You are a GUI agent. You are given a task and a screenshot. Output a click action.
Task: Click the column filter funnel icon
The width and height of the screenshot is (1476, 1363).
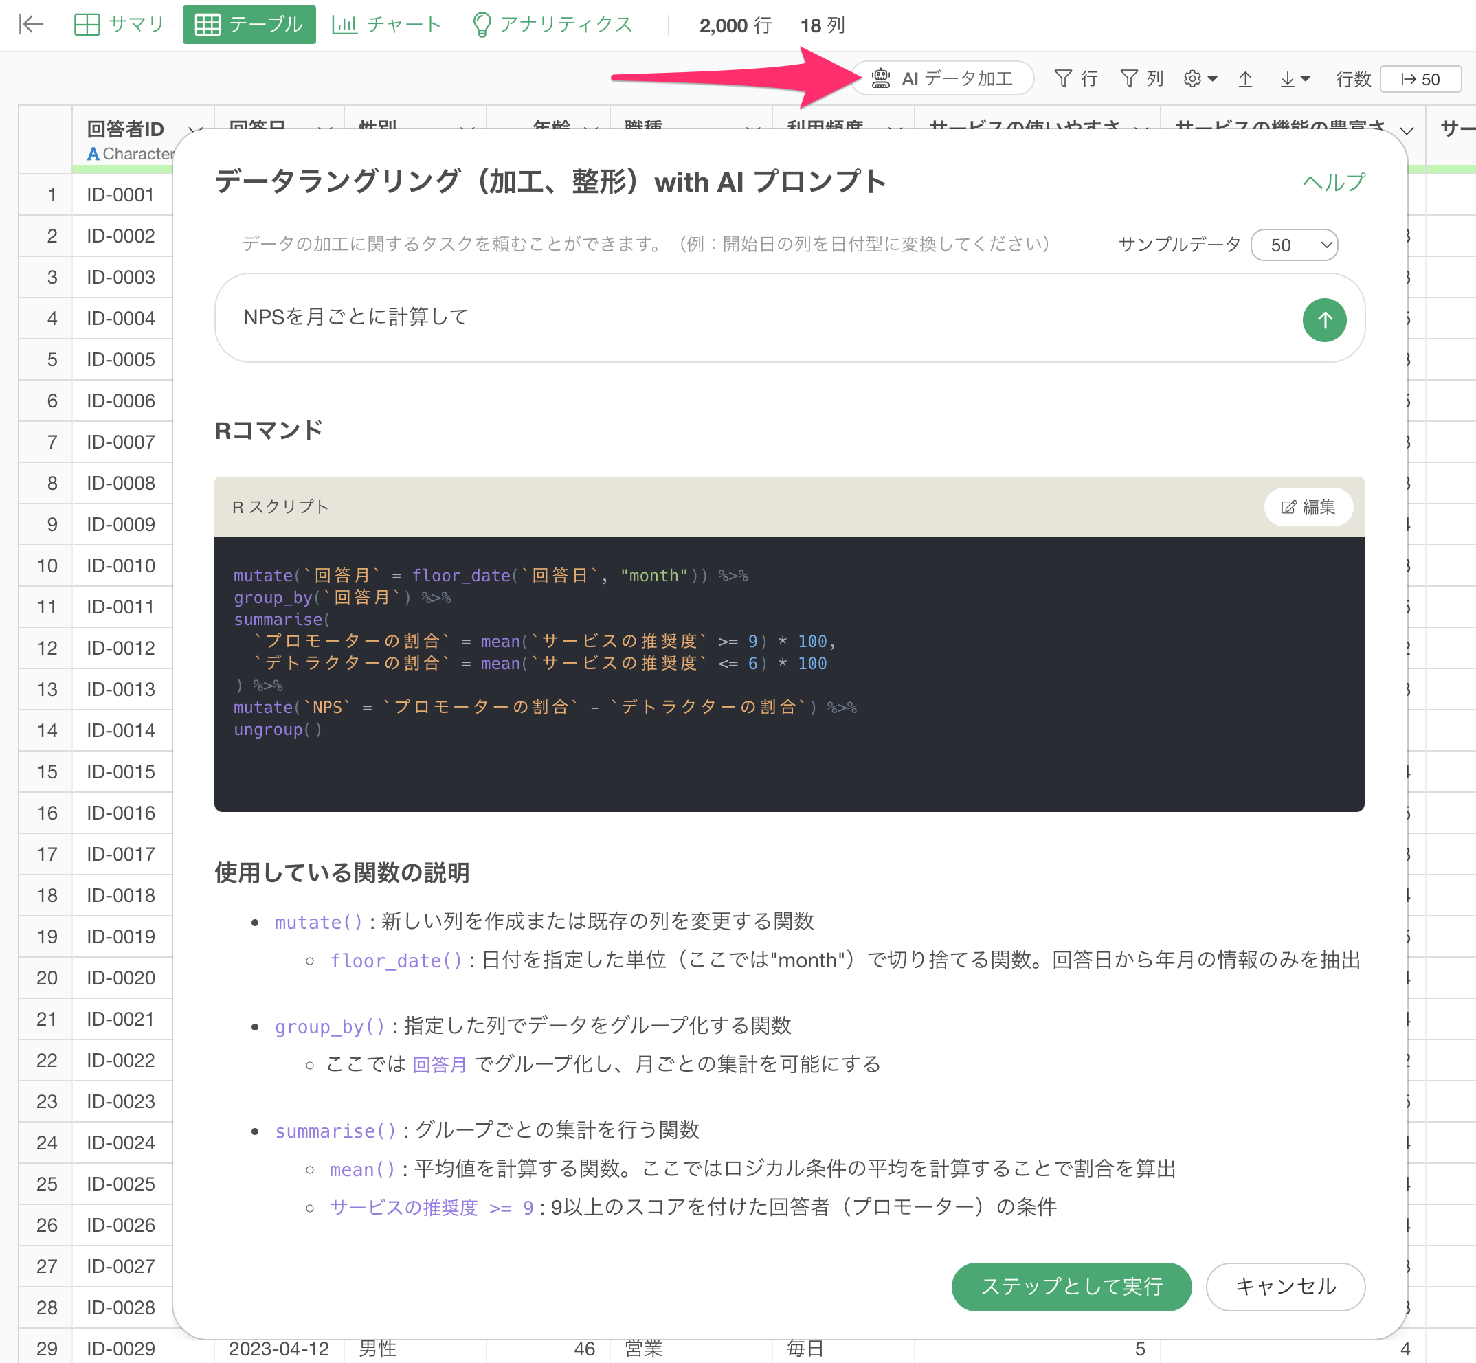[1128, 79]
